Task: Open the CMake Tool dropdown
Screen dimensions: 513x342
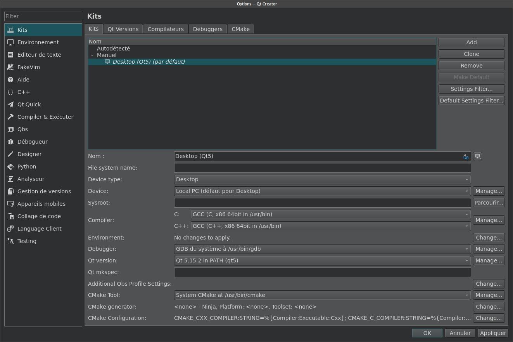Action: tap(322, 295)
